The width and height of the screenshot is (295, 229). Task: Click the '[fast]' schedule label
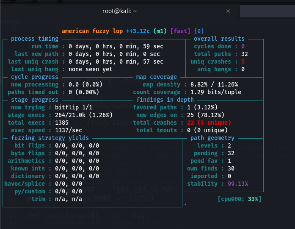(180, 31)
